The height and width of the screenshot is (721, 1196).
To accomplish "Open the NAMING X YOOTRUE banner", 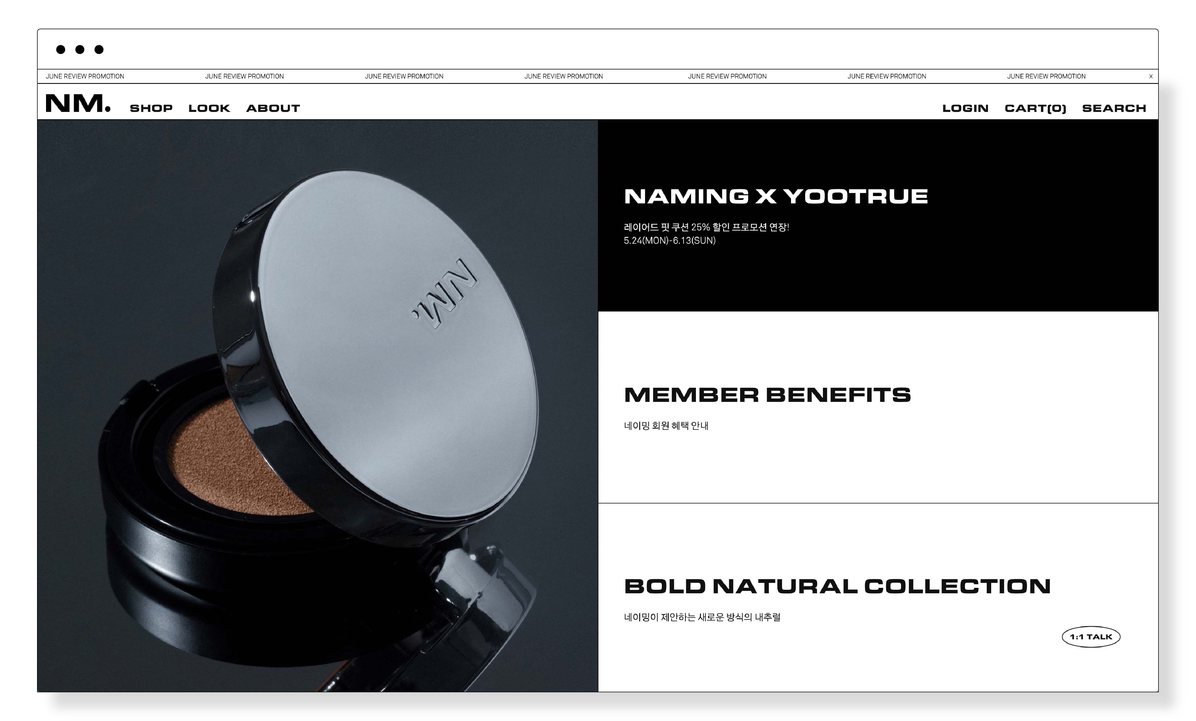I will (x=878, y=215).
